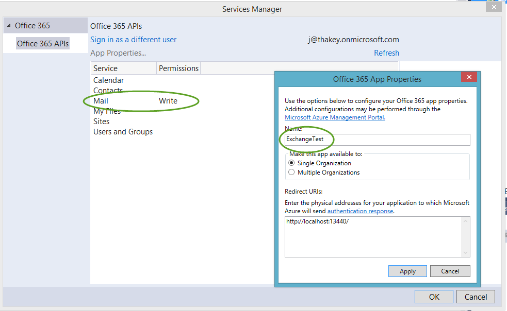Open the authentication response link

[359, 211]
